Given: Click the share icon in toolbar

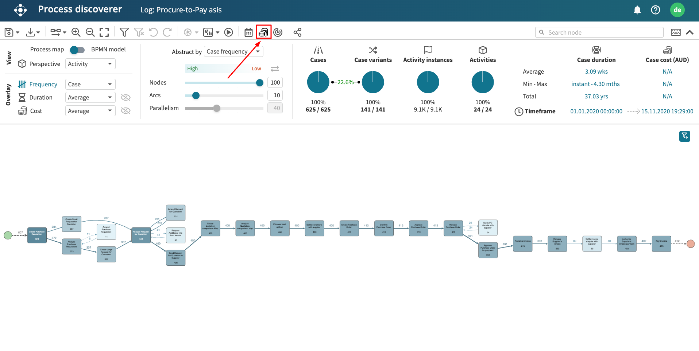Looking at the screenshot, I should click(x=297, y=32).
